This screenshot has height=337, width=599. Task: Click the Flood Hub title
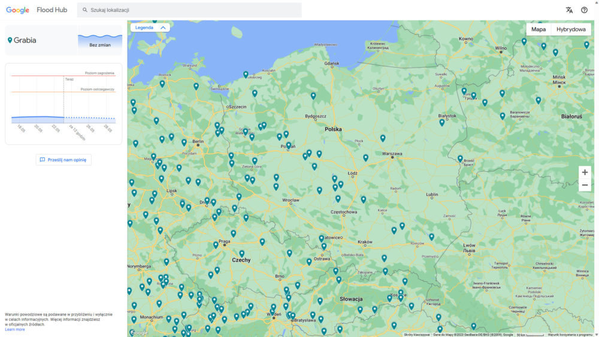pos(52,10)
